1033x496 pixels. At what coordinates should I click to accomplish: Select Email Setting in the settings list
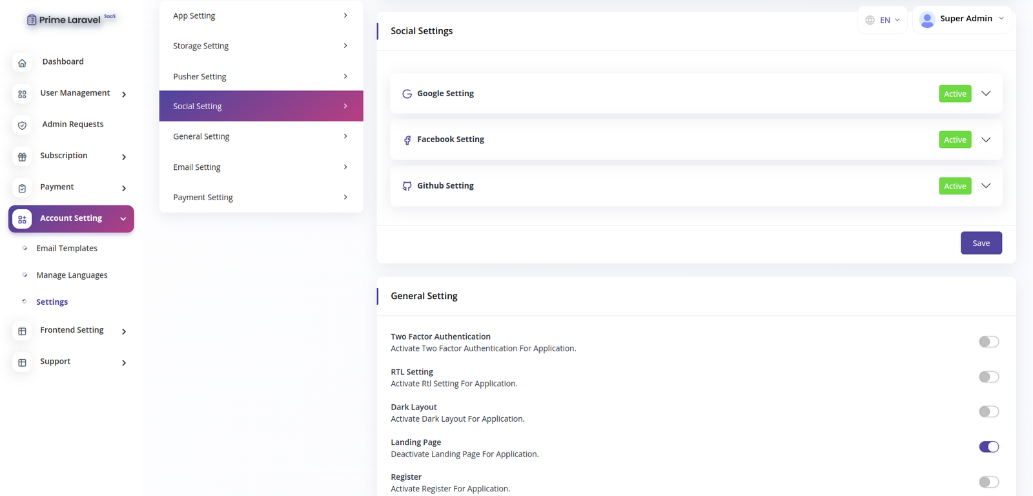[261, 167]
